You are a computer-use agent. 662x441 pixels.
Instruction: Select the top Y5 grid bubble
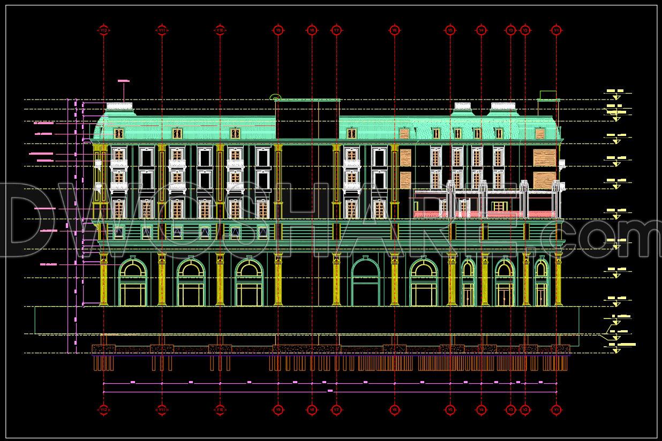click(x=450, y=31)
